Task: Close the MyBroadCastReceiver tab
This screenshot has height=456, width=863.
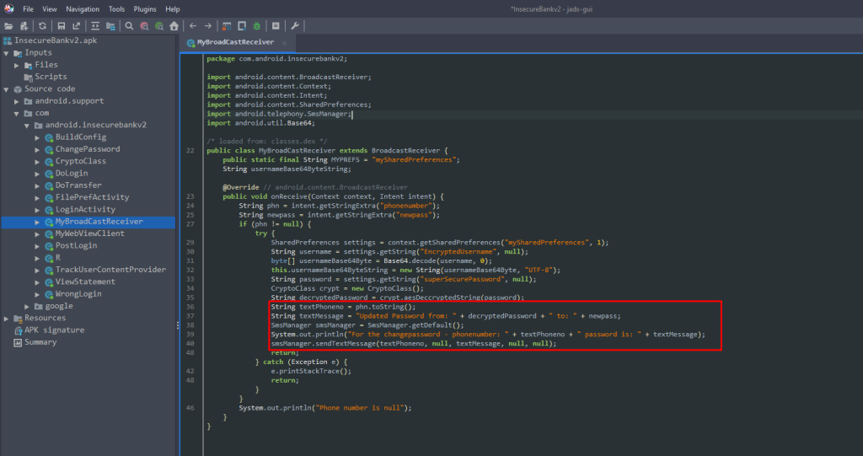Action: click(285, 42)
